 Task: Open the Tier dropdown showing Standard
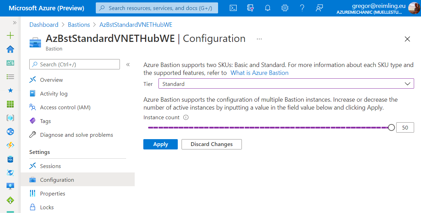[286, 84]
